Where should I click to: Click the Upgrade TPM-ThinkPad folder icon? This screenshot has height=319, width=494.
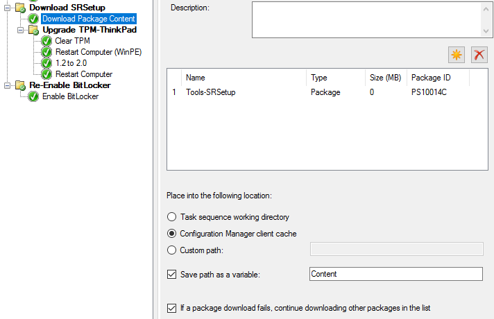click(33, 31)
